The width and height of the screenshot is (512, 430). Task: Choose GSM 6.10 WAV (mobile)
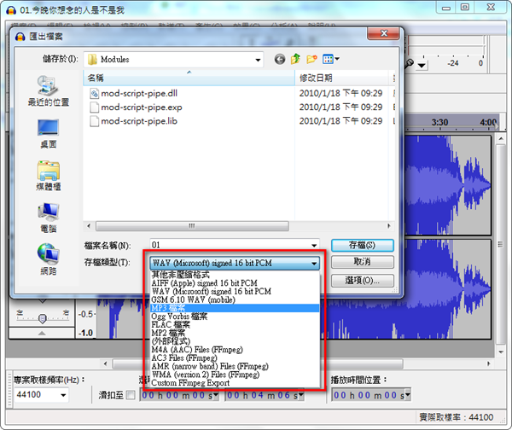click(x=235, y=299)
